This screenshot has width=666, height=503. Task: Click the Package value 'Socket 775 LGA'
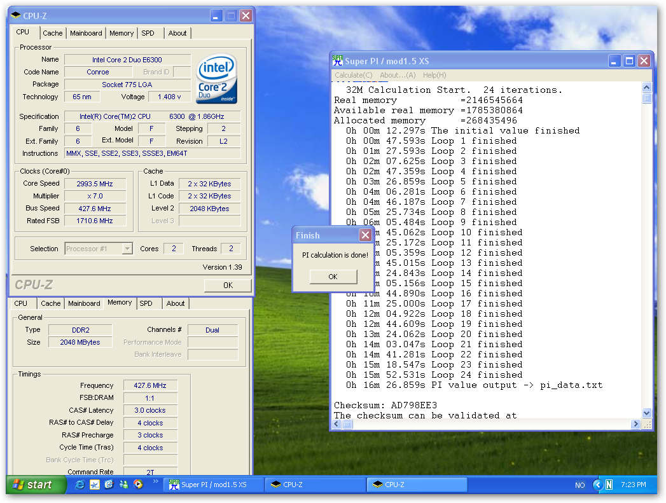pos(127,85)
